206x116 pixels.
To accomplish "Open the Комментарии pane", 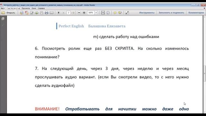I will click(x=196, y=13).
